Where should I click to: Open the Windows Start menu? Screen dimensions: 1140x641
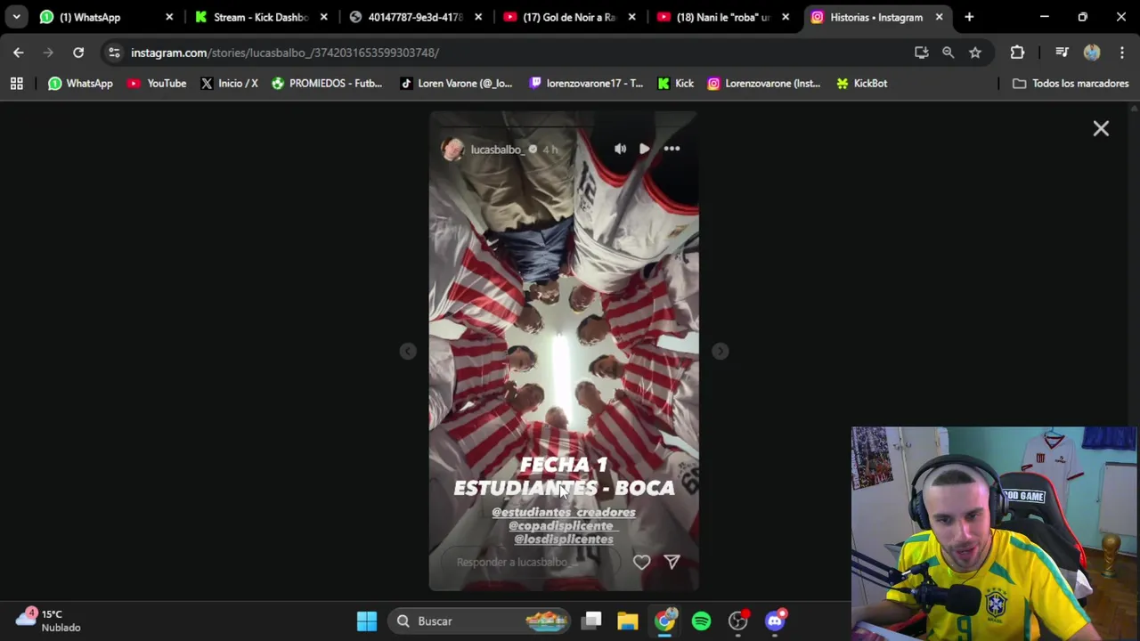[x=367, y=621]
